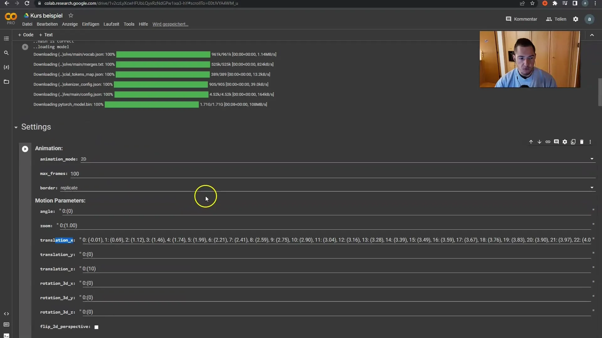
Task: Open Colab settings gear in header
Action: point(576,19)
